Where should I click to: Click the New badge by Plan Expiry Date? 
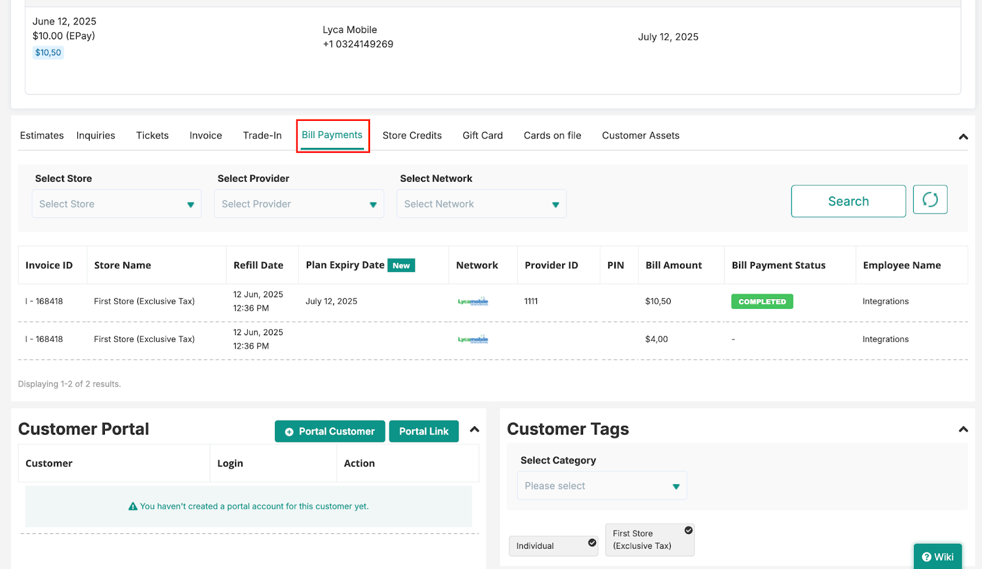click(x=401, y=265)
